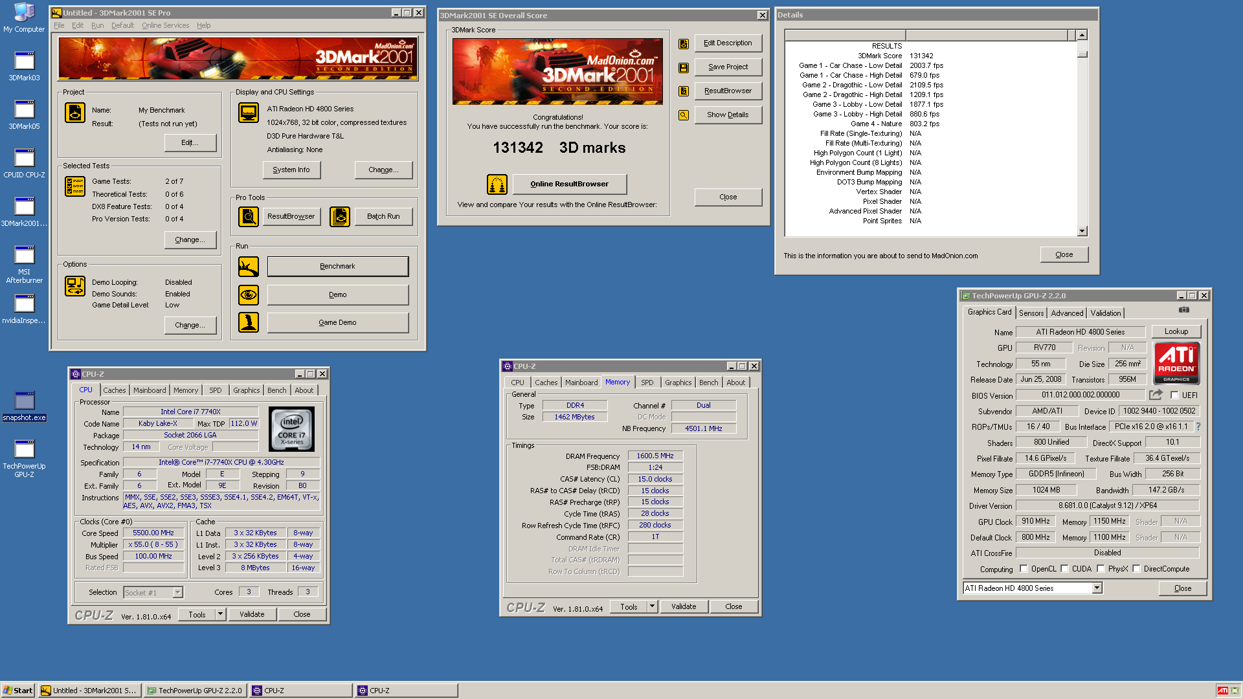Click the Batch Run icon
Viewport: 1243px width, 699px height.
coord(340,217)
